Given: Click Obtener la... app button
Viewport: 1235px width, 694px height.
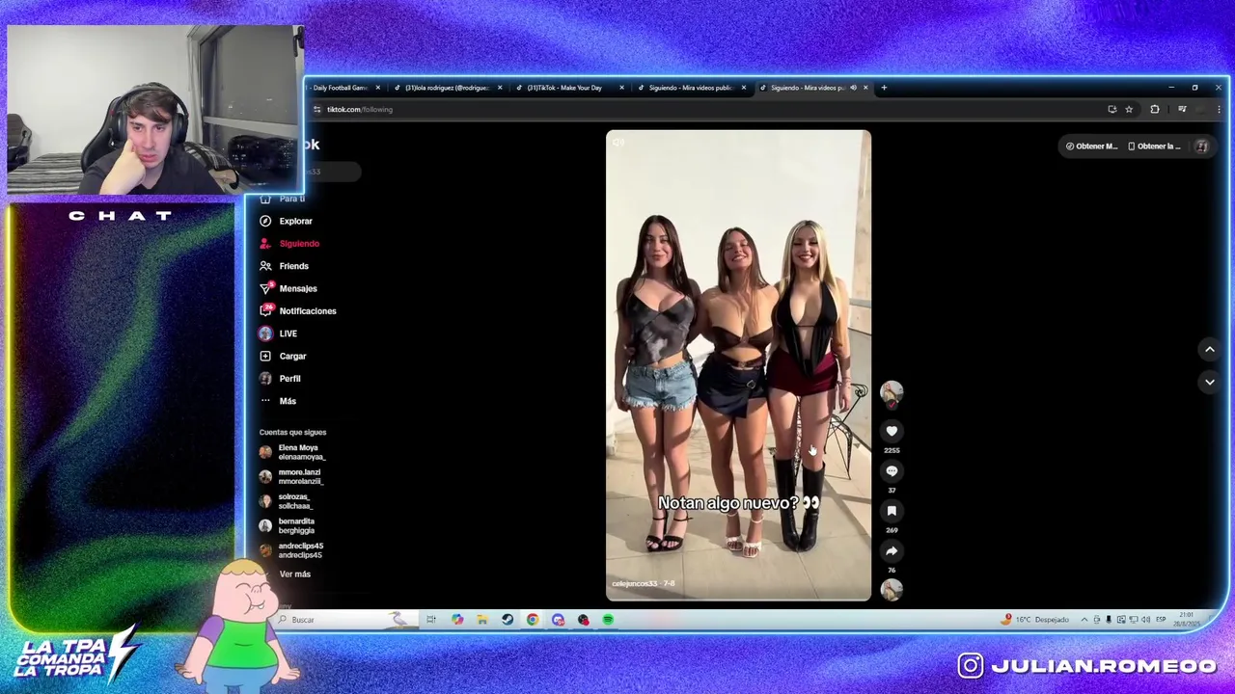Looking at the screenshot, I should point(1154,147).
